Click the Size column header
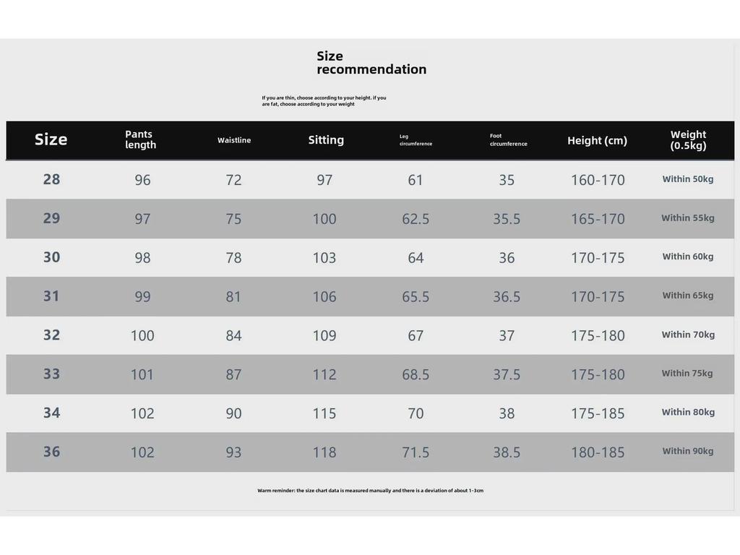The height and width of the screenshot is (555, 740). click(51, 139)
